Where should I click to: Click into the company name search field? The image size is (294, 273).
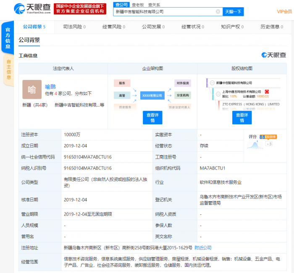164,12
